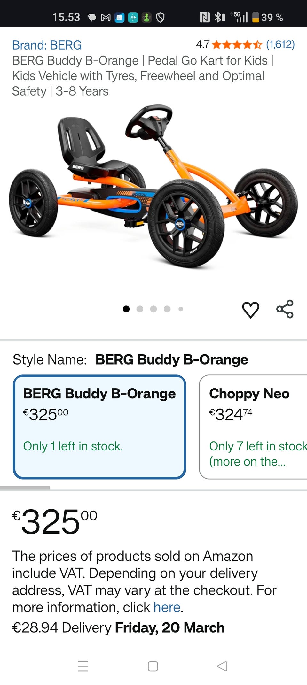This screenshot has width=307, height=685.
Task: Tap the share icon
Action: tap(285, 309)
